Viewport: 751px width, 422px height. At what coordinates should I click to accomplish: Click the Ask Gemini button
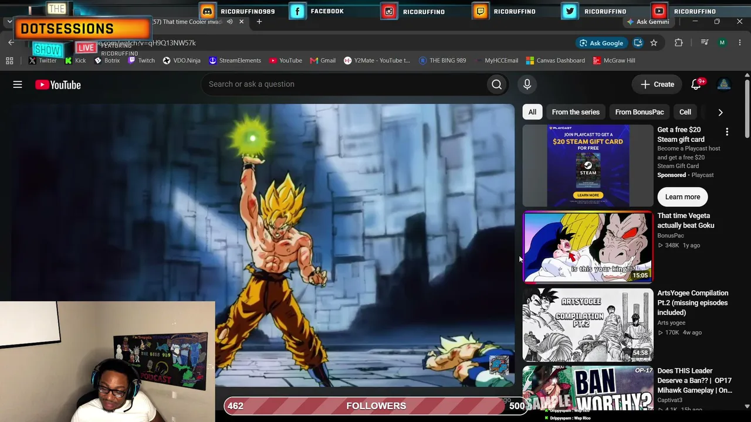(648, 22)
